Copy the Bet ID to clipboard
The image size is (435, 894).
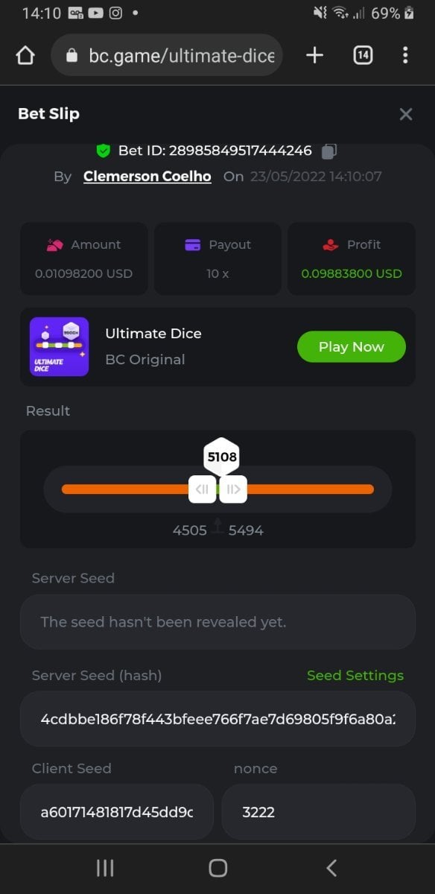pyautogui.click(x=328, y=151)
